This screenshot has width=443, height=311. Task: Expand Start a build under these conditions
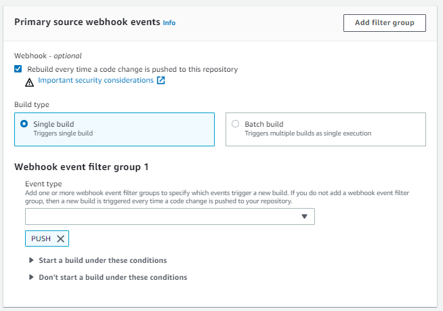[x=103, y=260]
